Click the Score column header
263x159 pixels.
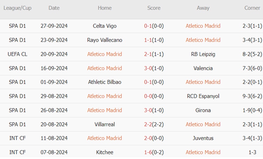(154, 8)
